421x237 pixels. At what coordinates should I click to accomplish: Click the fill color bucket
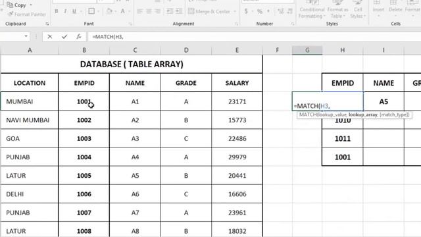tap(109, 11)
